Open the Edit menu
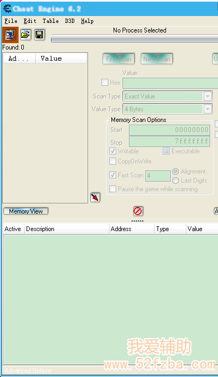218x377 pixels. [x=30, y=21]
